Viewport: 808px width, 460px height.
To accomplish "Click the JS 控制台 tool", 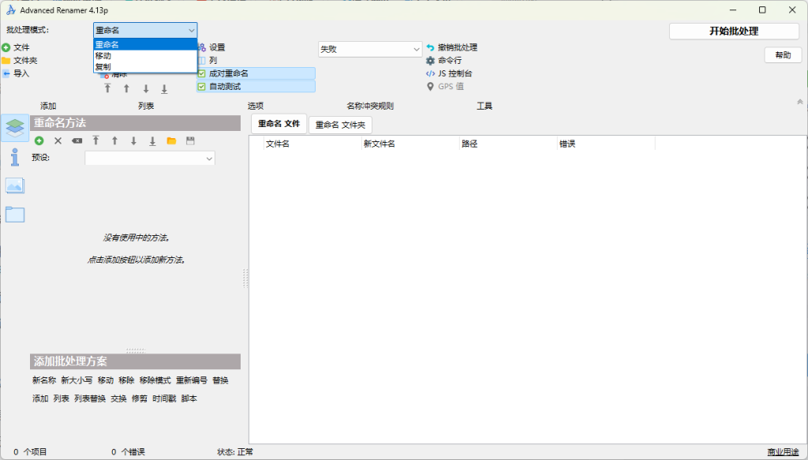I will click(454, 73).
